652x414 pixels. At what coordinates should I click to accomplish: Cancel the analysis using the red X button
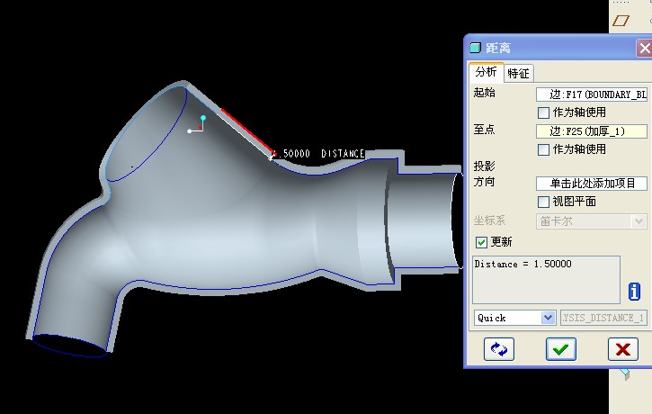[x=623, y=349]
